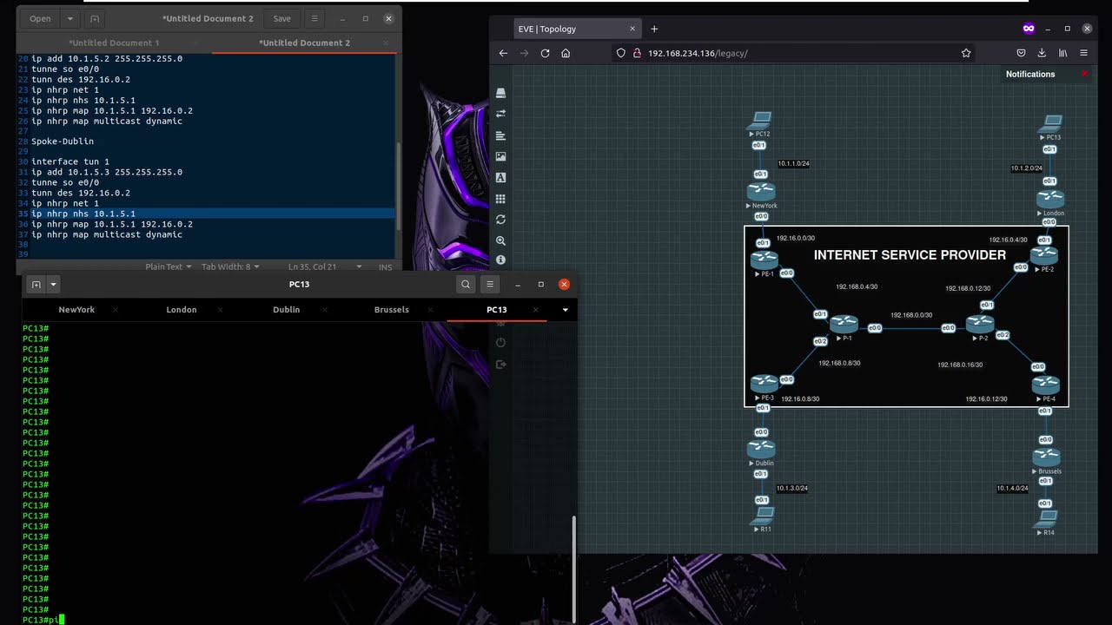1112x625 pixels.
Task: Select the NewYork router node in topology
Action: pyautogui.click(x=761, y=191)
